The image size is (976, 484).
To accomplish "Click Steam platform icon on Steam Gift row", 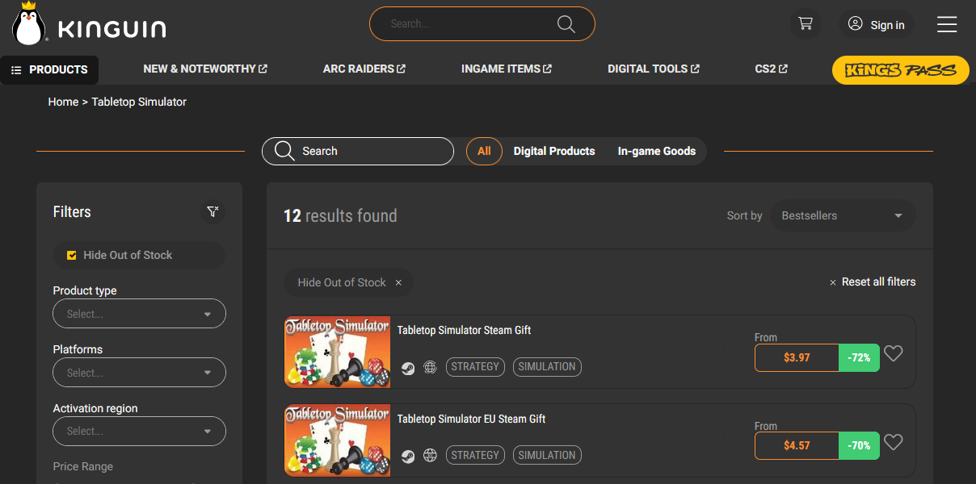I will click(408, 367).
